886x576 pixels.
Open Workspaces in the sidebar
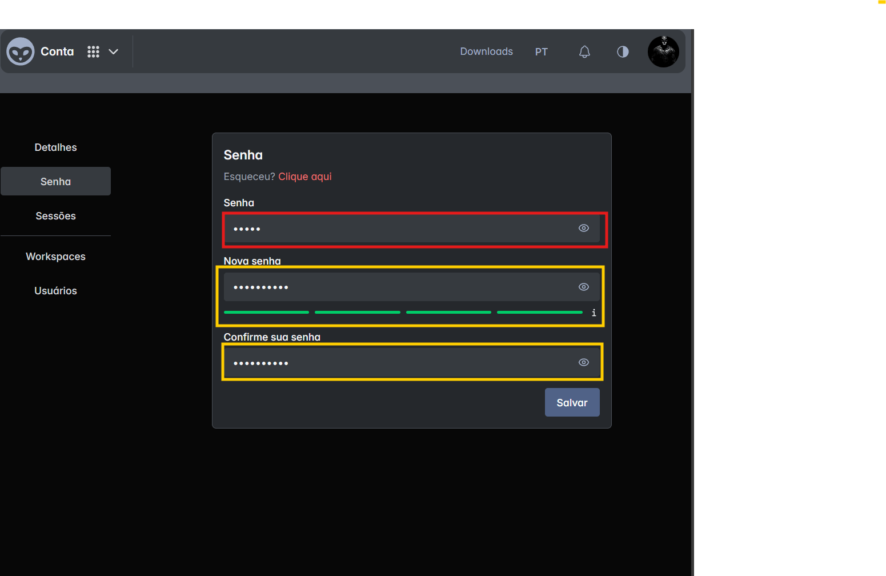(55, 257)
